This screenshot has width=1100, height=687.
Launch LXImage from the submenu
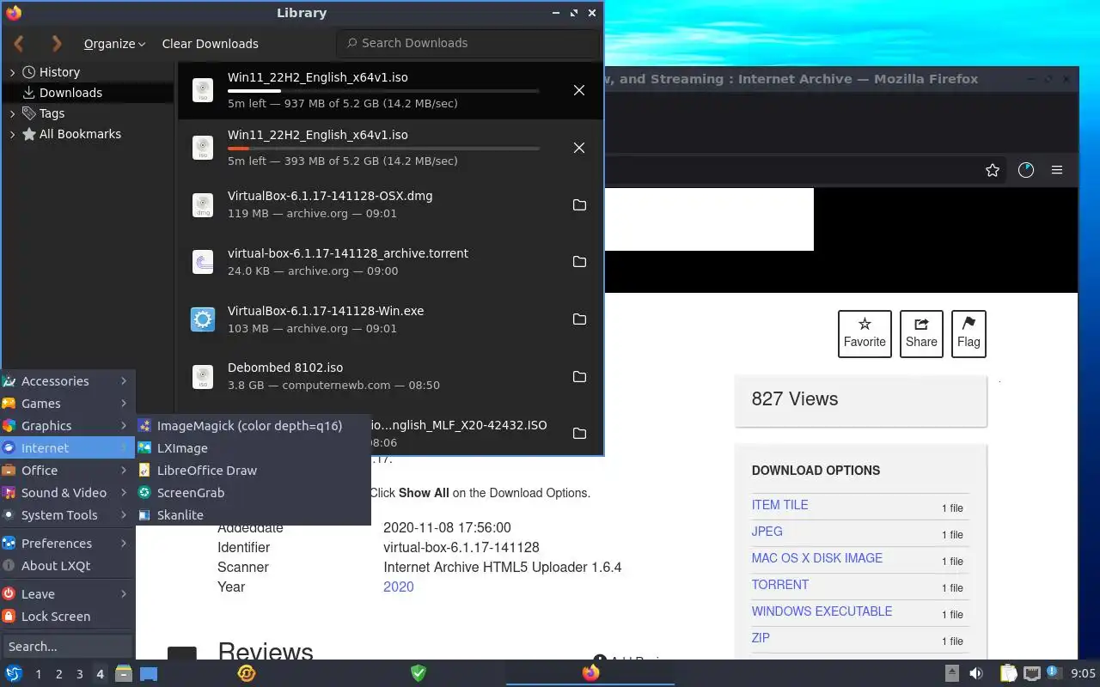pos(253,448)
